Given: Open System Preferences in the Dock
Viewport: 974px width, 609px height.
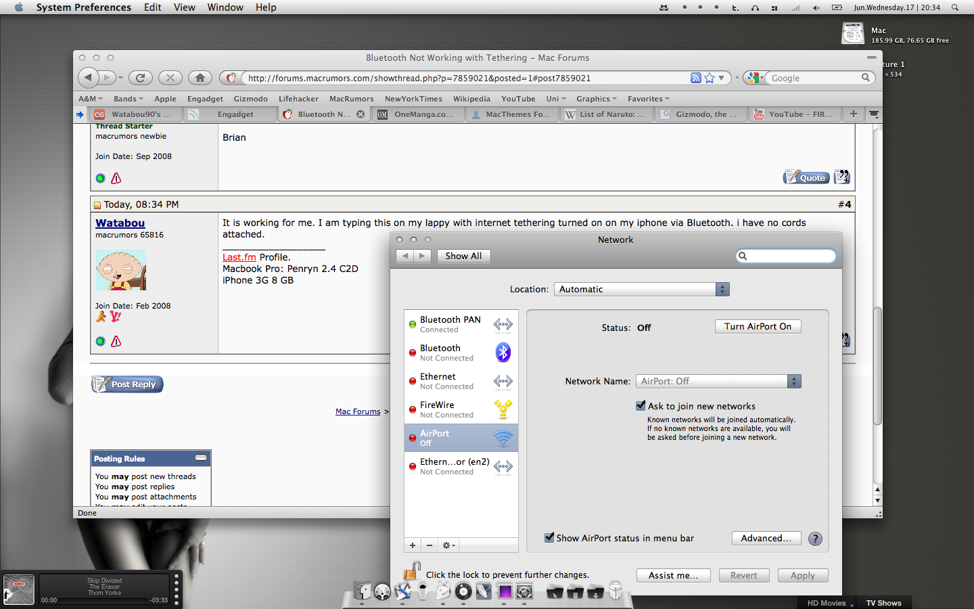Looking at the screenshot, I should tap(524, 591).
